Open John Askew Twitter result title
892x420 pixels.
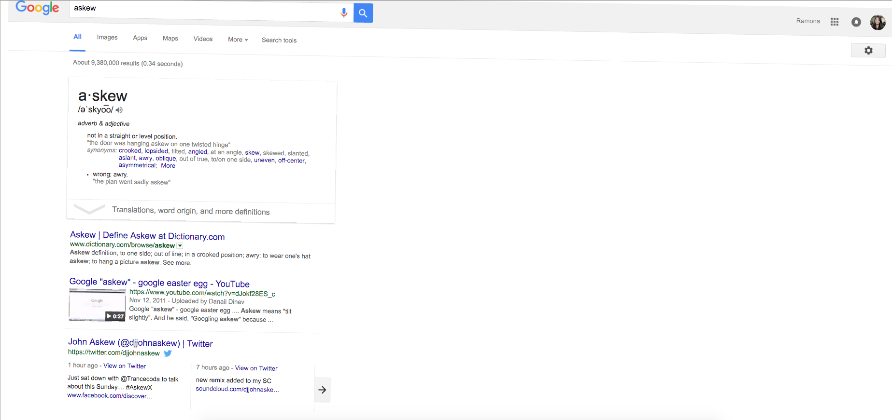[141, 343]
